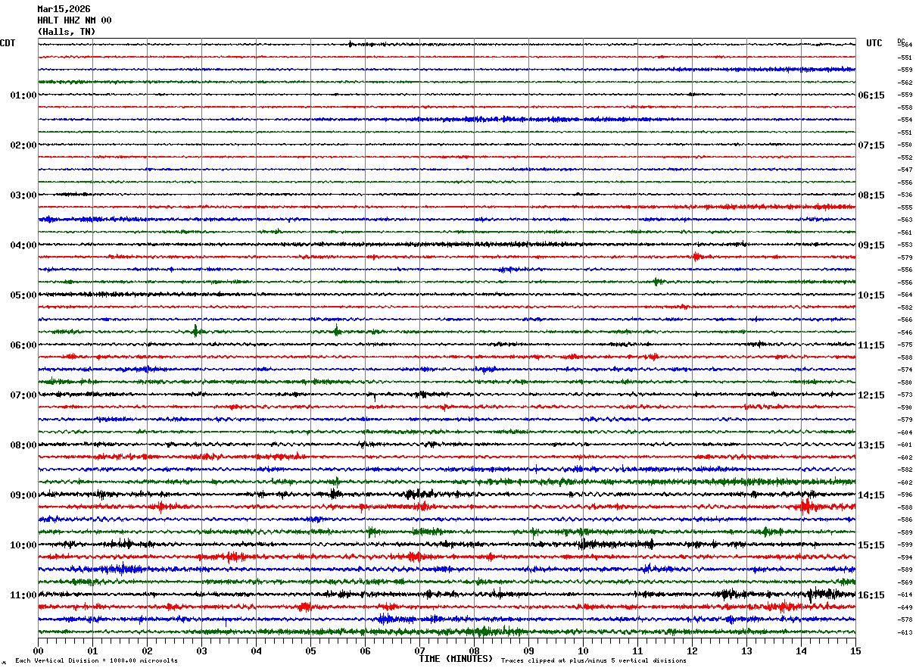Click the "10:00" CDT time label
This screenshot has width=916, height=671.
pyautogui.click(x=23, y=545)
